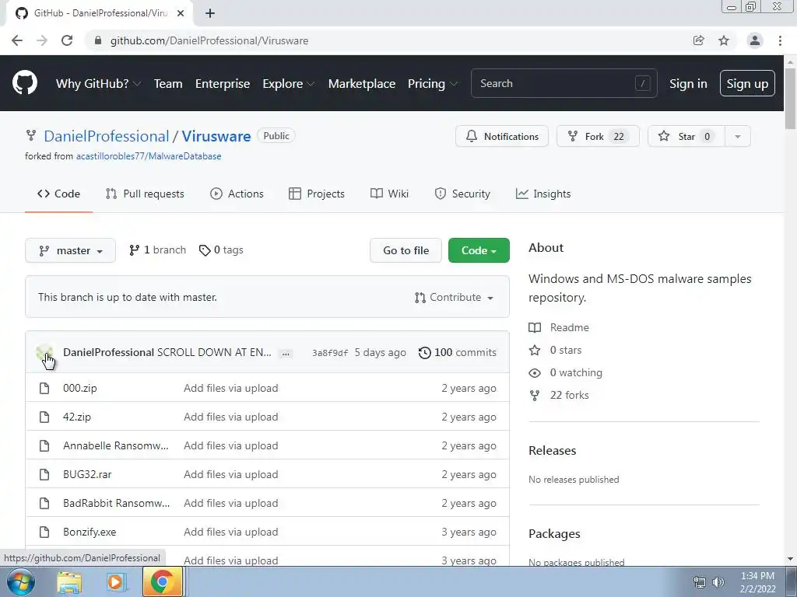The height and width of the screenshot is (597, 797).
Task: Open acastillorobles77/MalwareDatabase fork source link
Action: coord(149,156)
